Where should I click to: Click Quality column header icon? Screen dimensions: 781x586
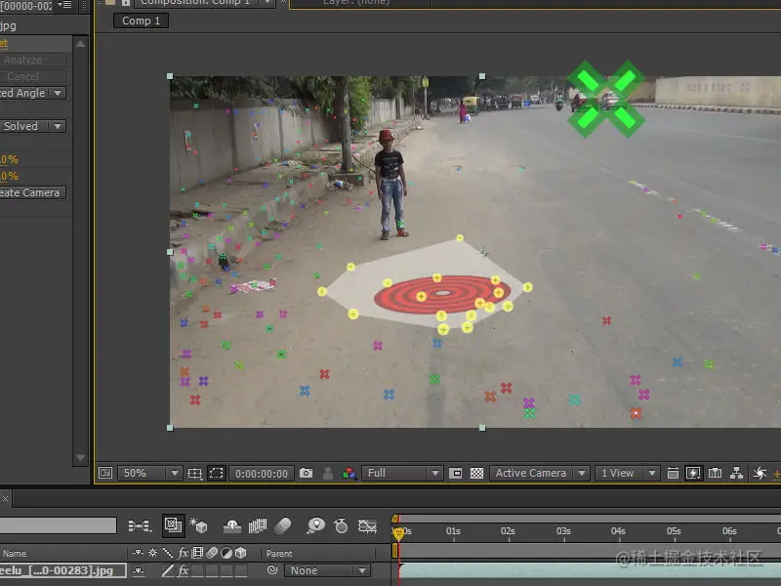[168, 553]
